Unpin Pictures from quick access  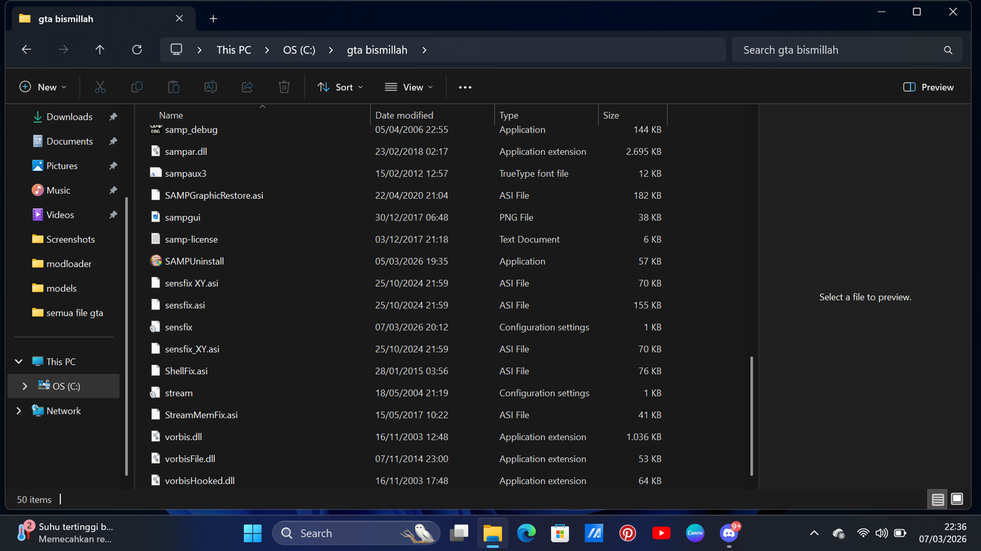click(113, 166)
